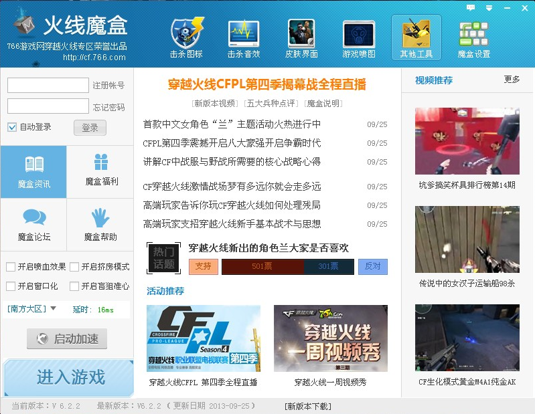The image size is (535, 414).
Task: Open caption CF生化模式黄金M4A1纯金AK
Action: point(467,382)
